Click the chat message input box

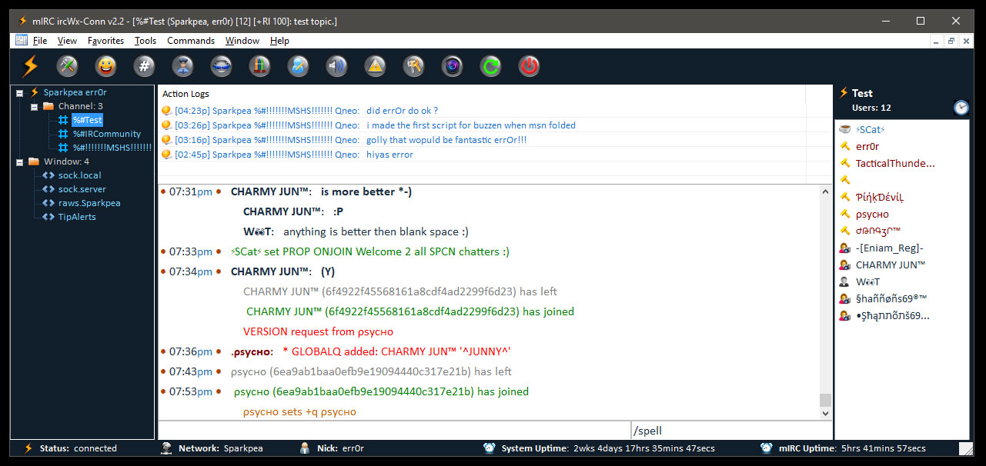point(394,431)
